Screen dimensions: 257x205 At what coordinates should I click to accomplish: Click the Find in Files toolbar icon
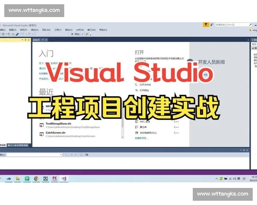tap(87, 34)
